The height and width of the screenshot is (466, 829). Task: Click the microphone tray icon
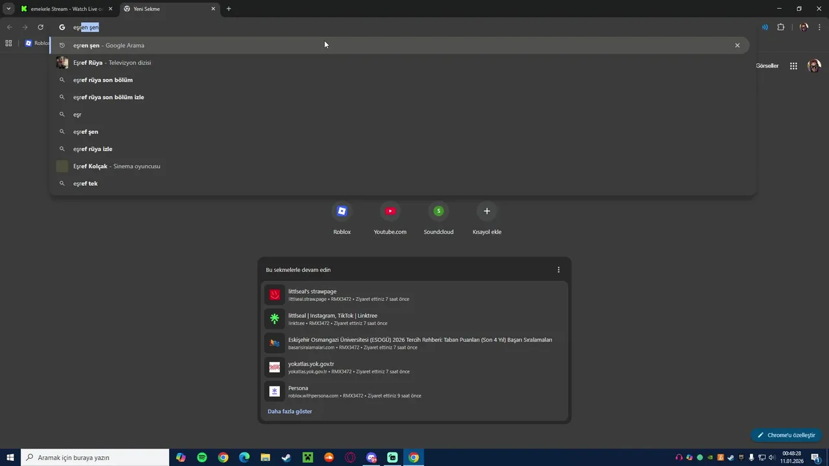751,458
